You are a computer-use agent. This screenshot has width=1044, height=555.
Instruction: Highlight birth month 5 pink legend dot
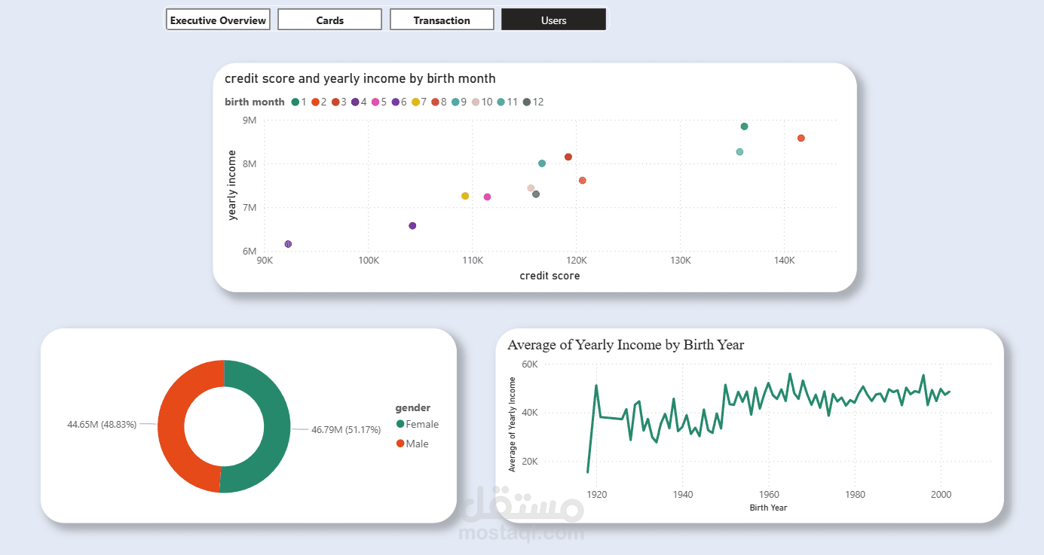[x=375, y=102]
